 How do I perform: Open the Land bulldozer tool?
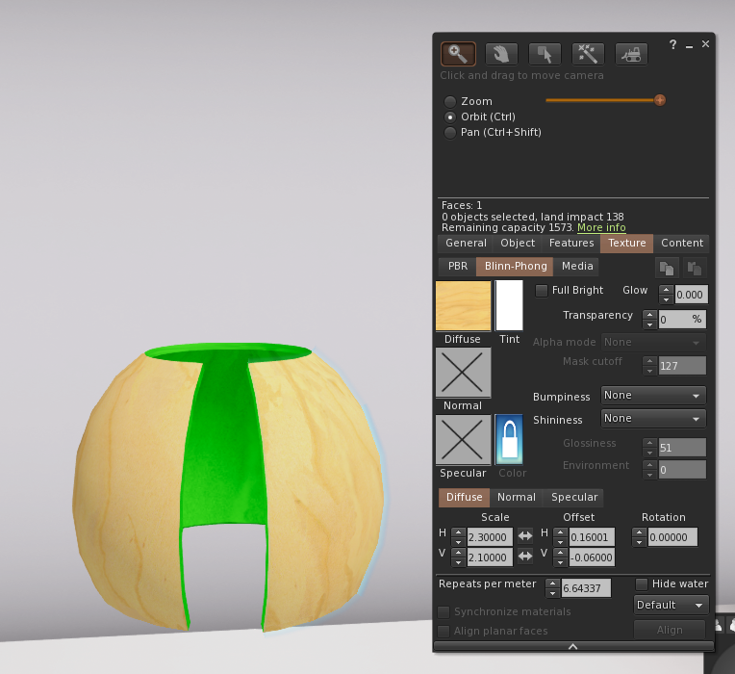pyautogui.click(x=631, y=54)
